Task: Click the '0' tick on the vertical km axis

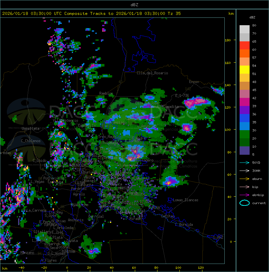Action: coord(231,242)
